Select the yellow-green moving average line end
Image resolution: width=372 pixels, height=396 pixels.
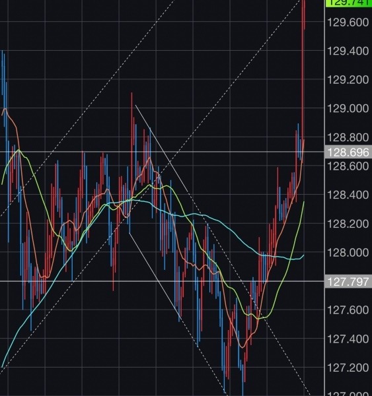point(303,203)
